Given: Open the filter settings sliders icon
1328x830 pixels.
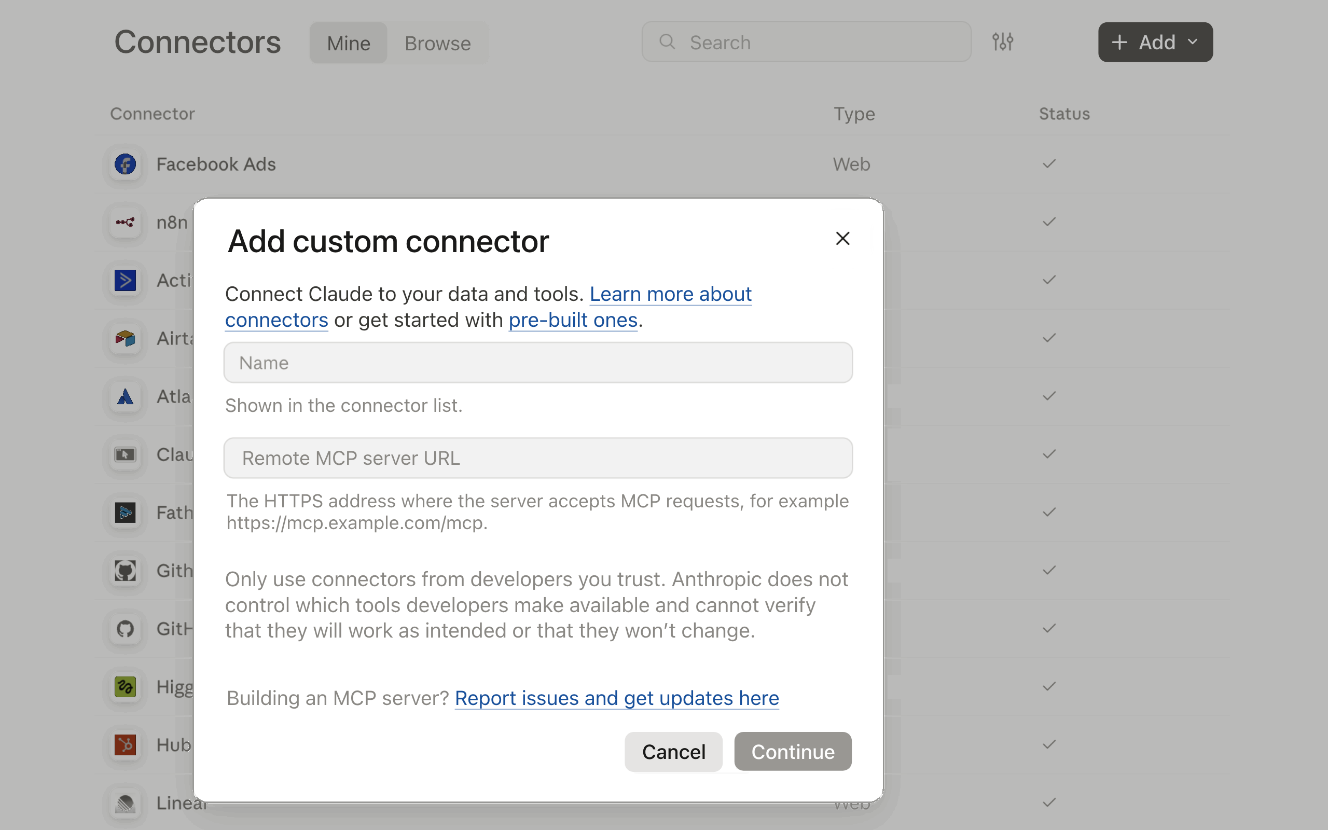Looking at the screenshot, I should pyautogui.click(x=1003, y=41).
